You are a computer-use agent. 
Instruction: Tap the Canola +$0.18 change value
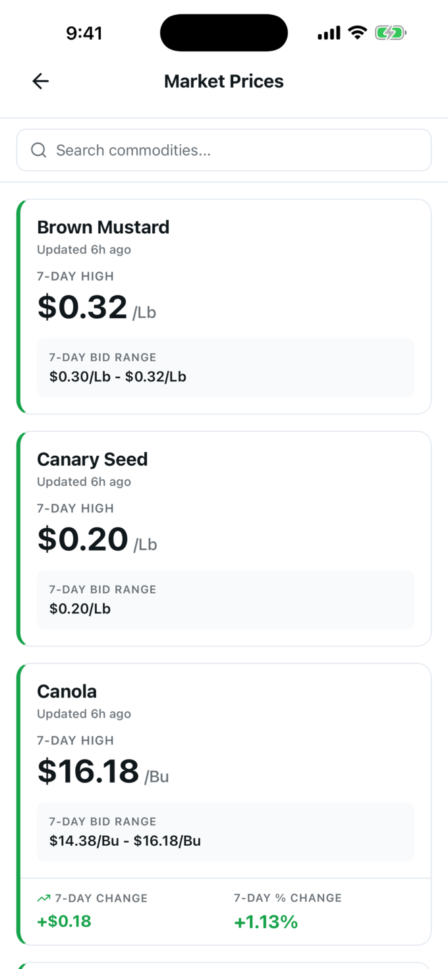pyautogui.click(x=64, y=921)
